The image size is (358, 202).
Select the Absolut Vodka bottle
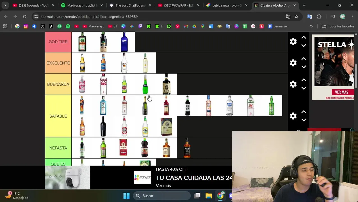click(x=229, y=105)
